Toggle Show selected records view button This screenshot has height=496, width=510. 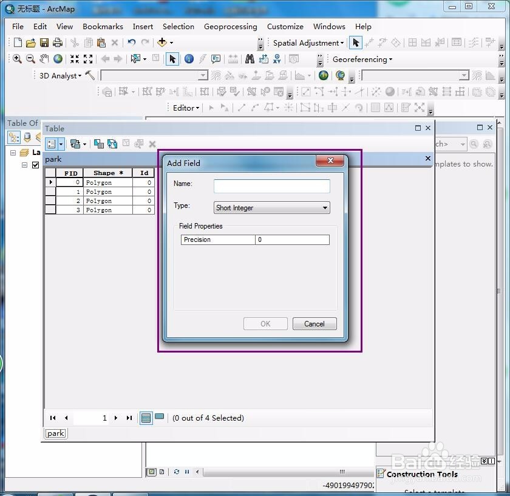pos(159,417)
